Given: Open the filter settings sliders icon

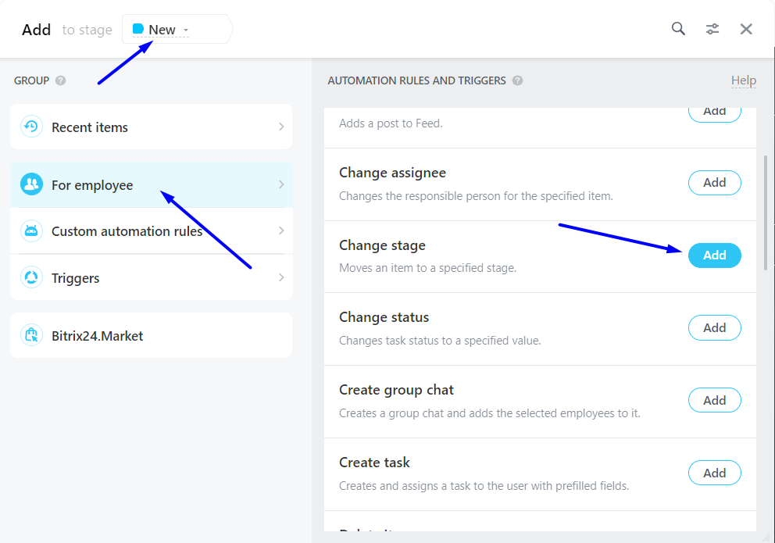Looking at the screenshot, I should pos(712,29).
